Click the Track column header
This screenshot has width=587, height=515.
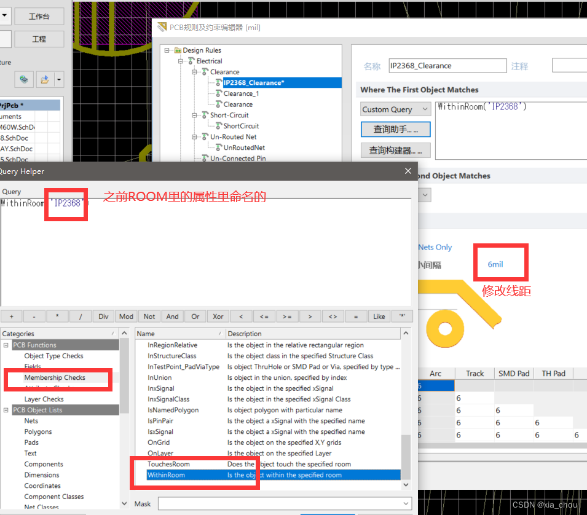point(475,374)
